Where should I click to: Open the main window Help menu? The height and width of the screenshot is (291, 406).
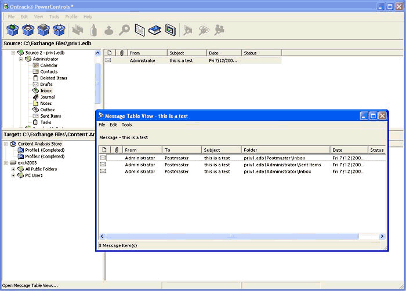tap(88, 17)
